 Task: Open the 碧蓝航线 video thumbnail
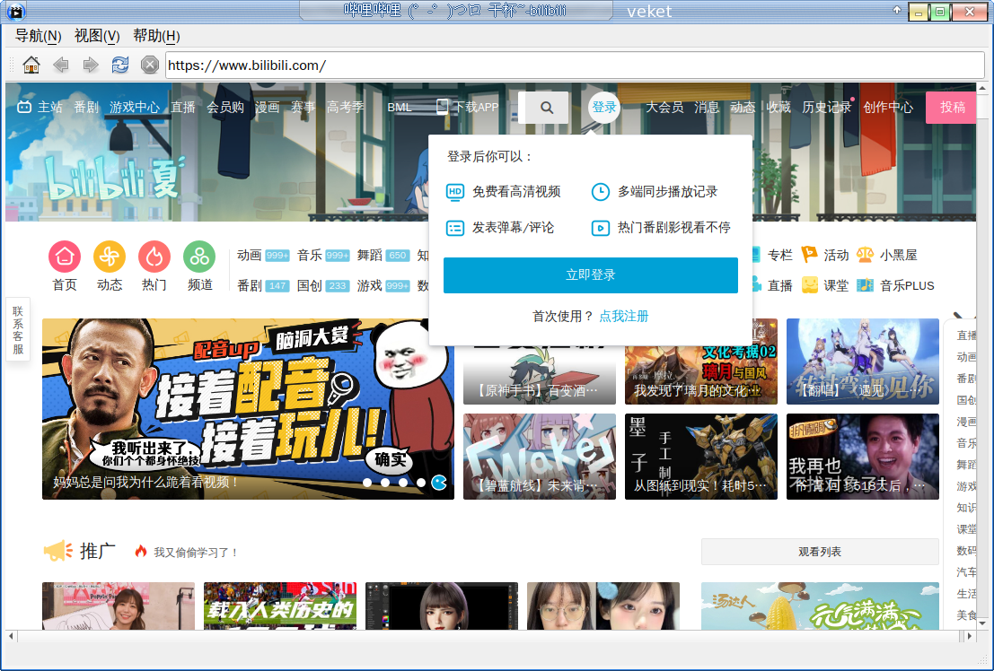click(540, 457)
